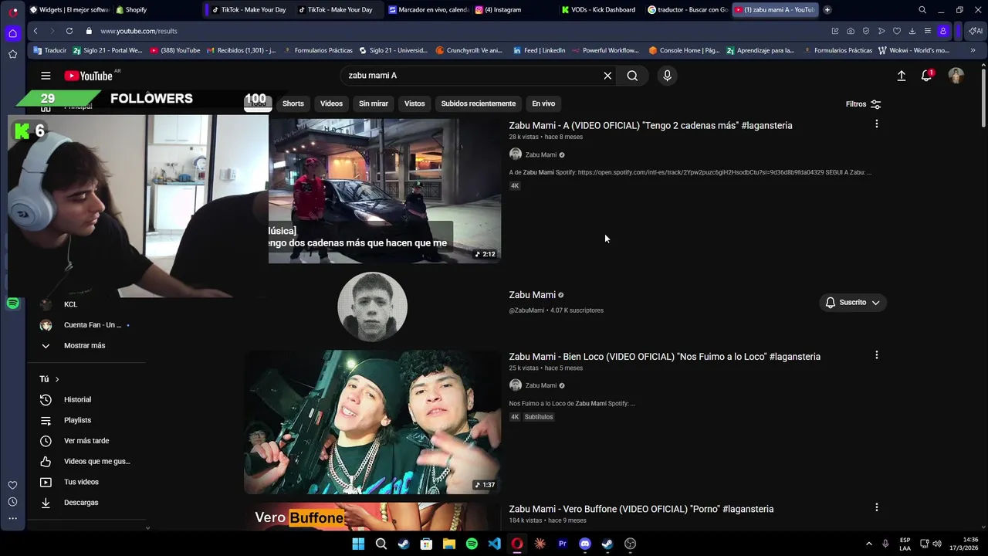Open the Traducir bookmark
The image size is (988, 556).
[x=50, y=50]
